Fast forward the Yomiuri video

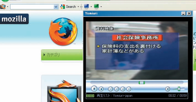click(x=123, y=89)
